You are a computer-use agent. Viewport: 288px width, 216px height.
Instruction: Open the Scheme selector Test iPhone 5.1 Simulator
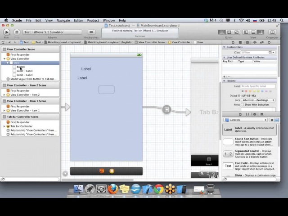(52, 32)
